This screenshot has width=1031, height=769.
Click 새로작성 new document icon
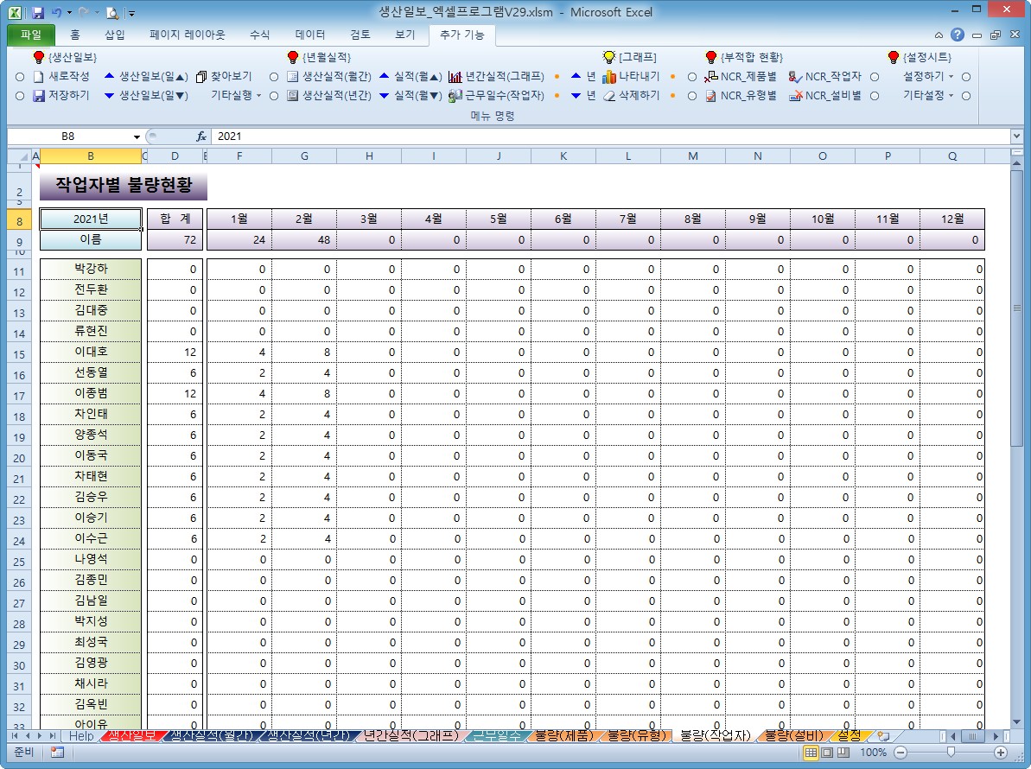click(39, 77)
